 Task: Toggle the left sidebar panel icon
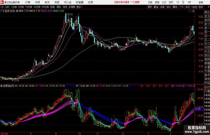point(2,7)
